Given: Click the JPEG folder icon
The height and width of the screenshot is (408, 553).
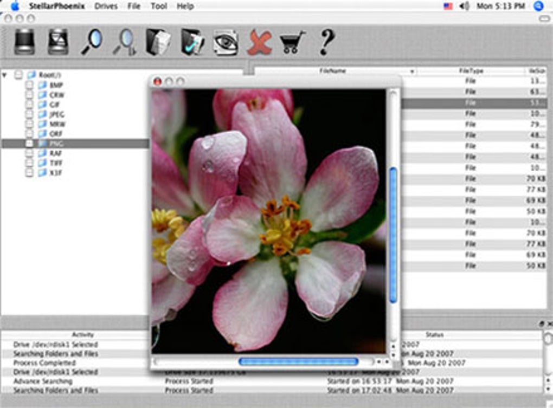Looking at the screenshot, I should click(42, 114).
